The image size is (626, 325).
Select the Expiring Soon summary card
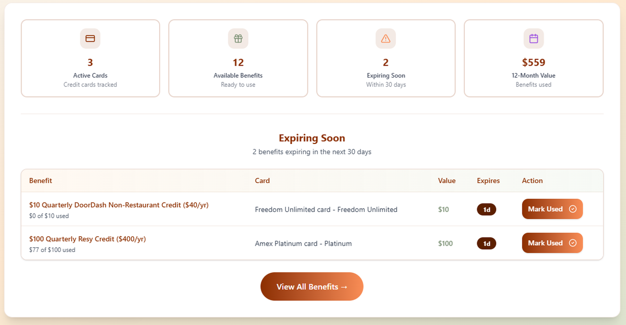[x=386, y=58]
